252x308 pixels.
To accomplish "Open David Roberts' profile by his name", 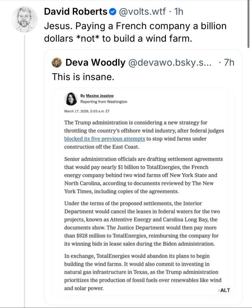I will pos(76,12).
